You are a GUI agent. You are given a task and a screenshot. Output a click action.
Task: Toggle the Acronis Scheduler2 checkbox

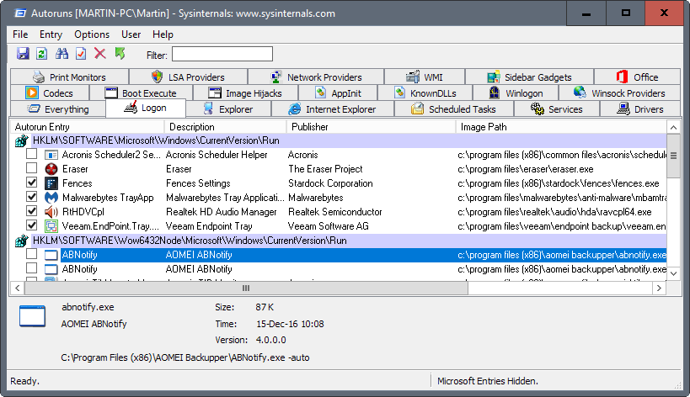[x=31, y=154]
